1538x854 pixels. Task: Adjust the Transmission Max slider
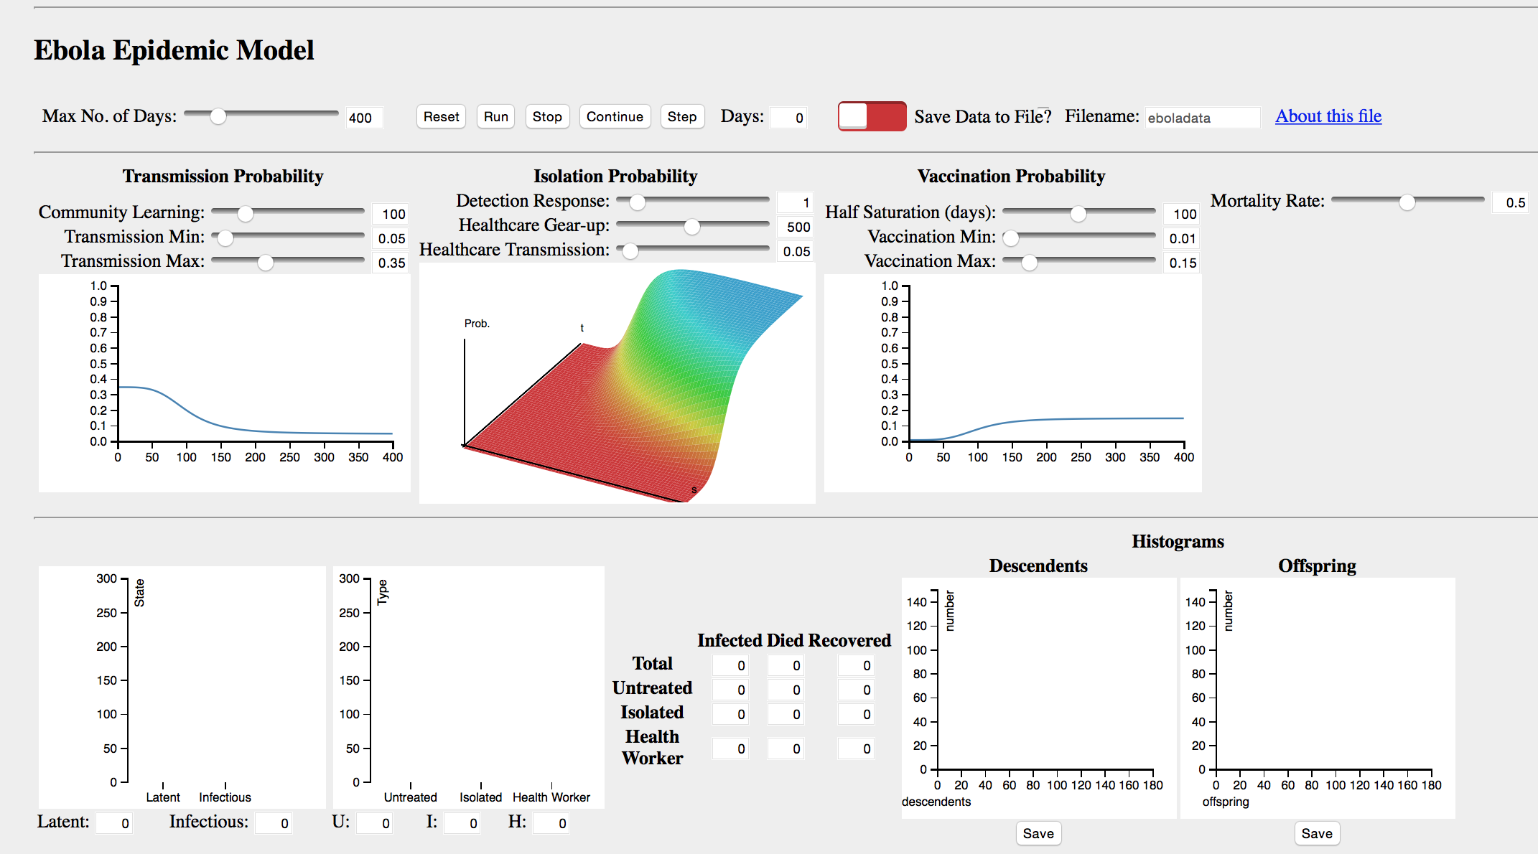[x=288, y=262]
